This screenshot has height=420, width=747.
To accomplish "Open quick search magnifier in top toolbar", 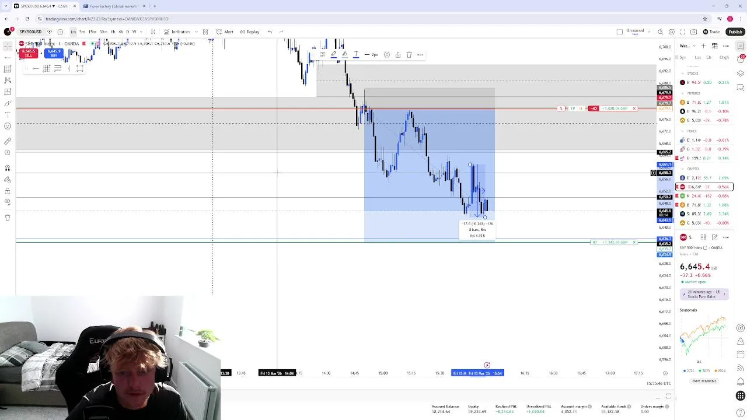I will 661,32.
